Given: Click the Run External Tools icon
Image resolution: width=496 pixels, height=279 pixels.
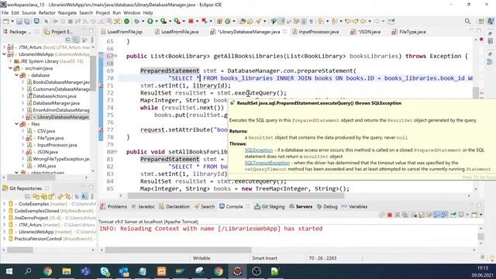Looking at the screenshot, I should pos(177,21).
